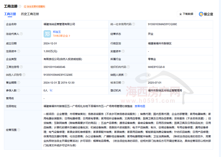Click the 爱企查 logo

coord(208,14)
